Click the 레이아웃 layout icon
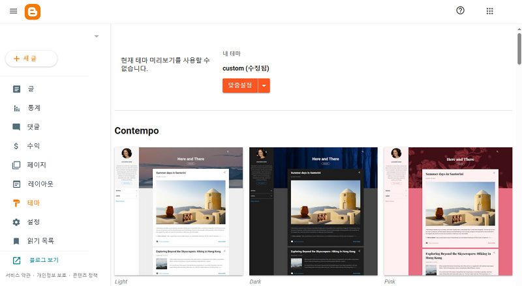Screen dimensions: 522x286 pyautogui.click(x=16, y=184)
